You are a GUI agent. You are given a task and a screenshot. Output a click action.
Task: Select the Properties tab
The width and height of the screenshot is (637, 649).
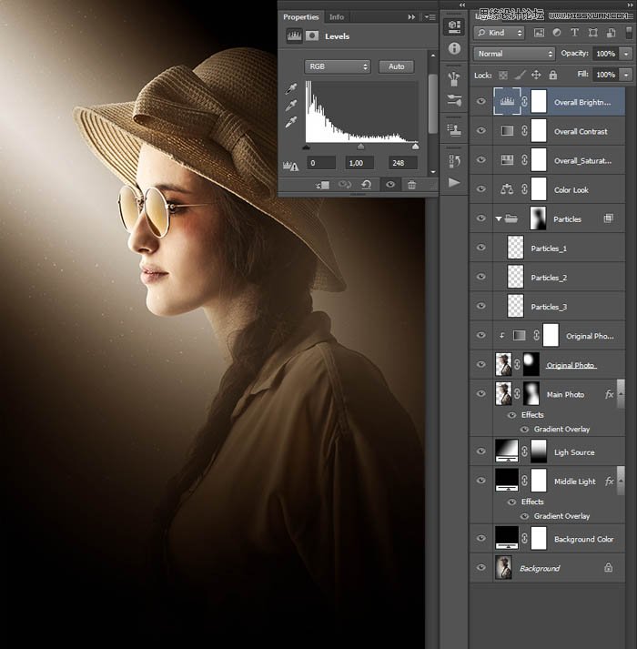pos(301,16)
